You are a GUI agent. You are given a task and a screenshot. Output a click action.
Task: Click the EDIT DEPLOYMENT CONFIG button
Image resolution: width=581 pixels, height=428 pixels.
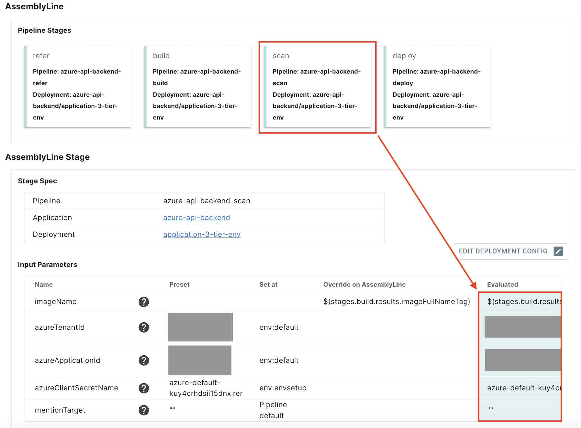pyautogui.click(x=503, y=251)
